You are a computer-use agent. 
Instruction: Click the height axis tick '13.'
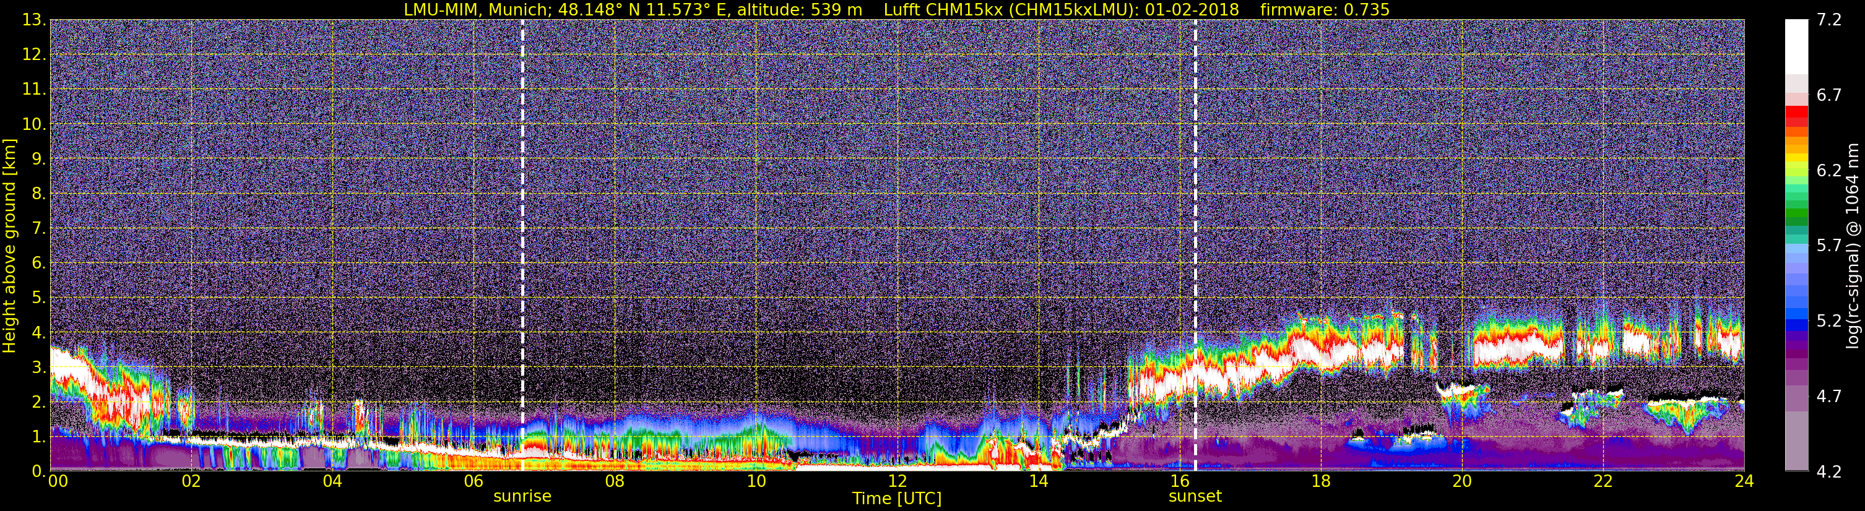point(34,20)
